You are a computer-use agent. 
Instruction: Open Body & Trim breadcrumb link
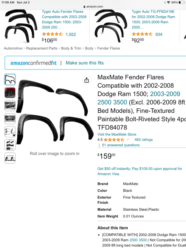(x=71, y=48)
